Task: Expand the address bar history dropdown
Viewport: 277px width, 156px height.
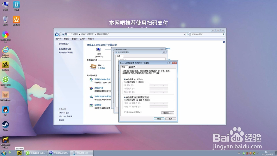Action: (x=184, y=34)
